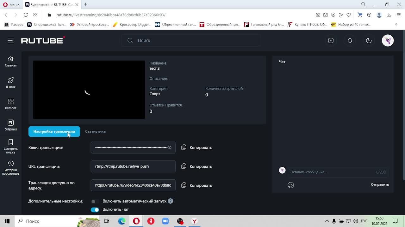Open the Главная home sidebar item
Viewport: 405px width, 227px height.
pyautogui.click(x=10, y=61)
